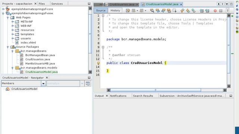Click Next Bookmark icon
This screenshot has height=134, width=239.
pos(188,10)
